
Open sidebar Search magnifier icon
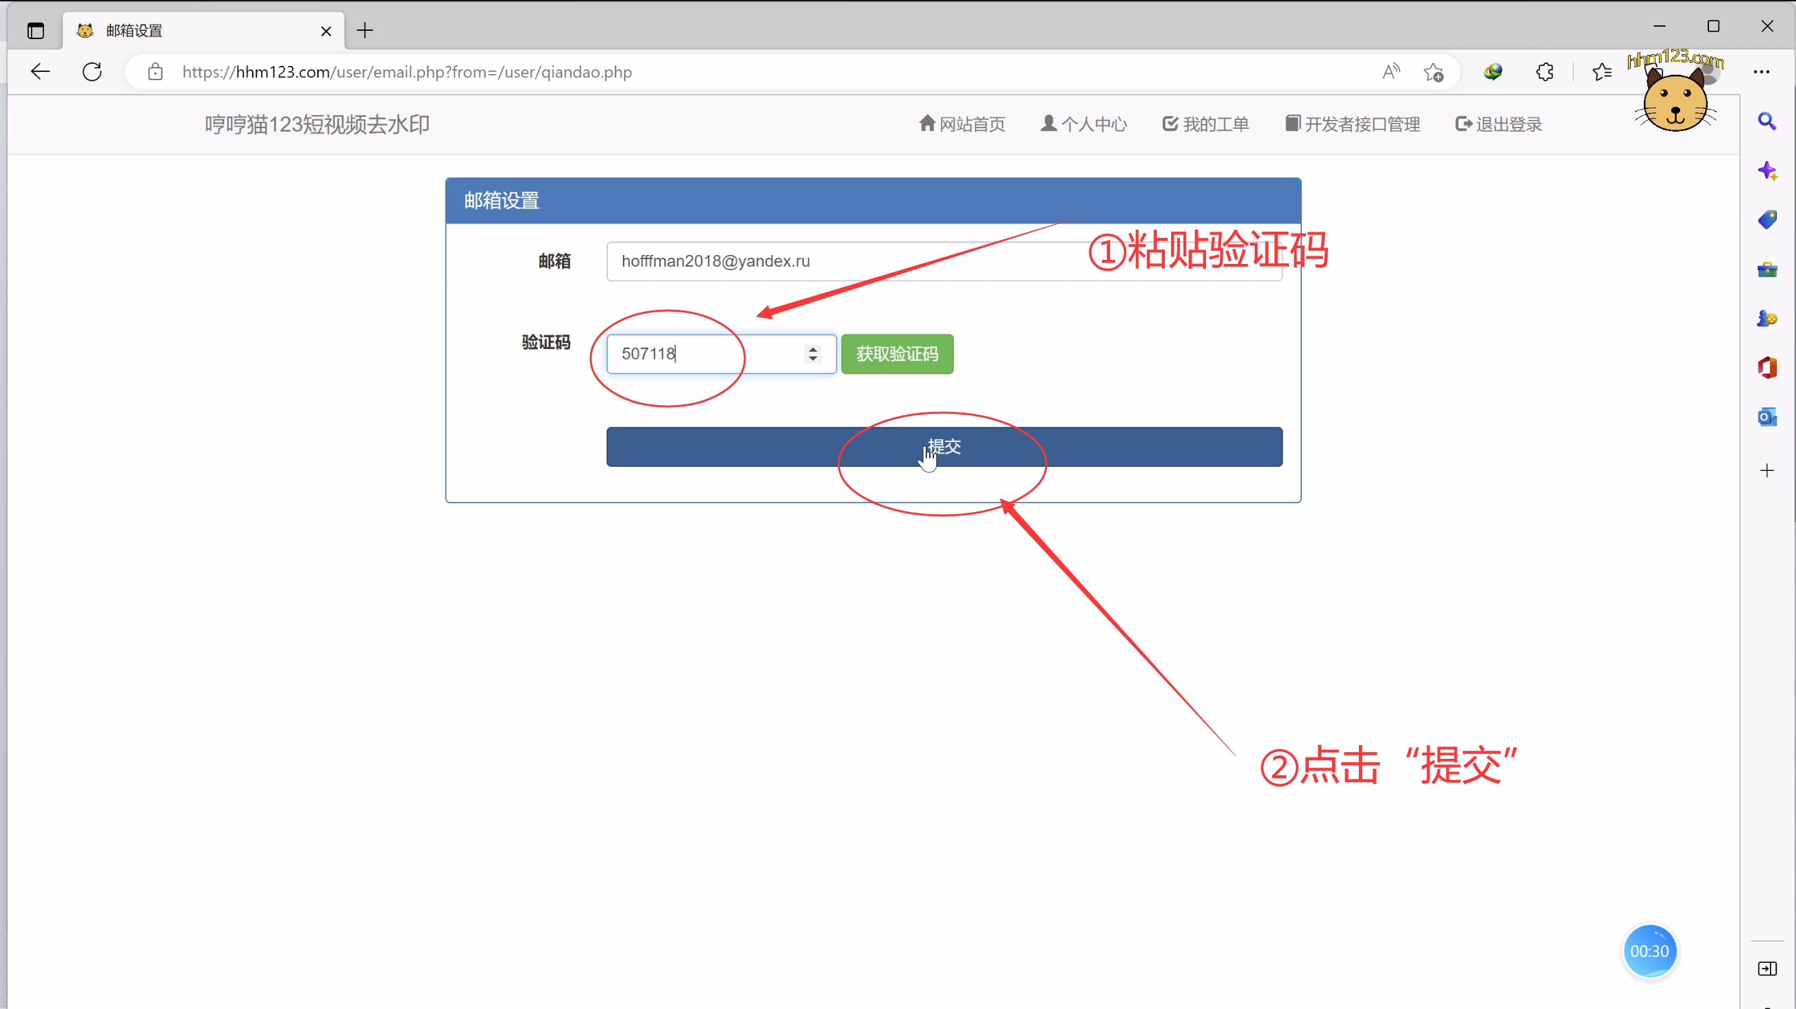tap(1767, 121)
